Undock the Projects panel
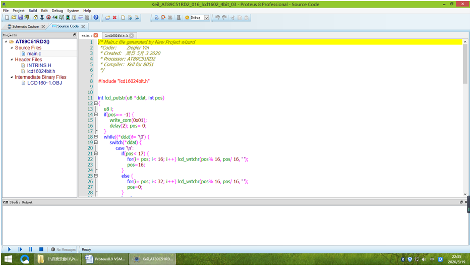Image resolution: width=471 pixels, height=266 pixels. (75, 35)
